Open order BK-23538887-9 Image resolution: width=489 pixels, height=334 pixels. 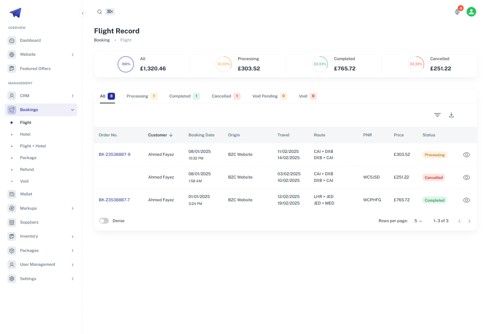click(x=115, y=154)
